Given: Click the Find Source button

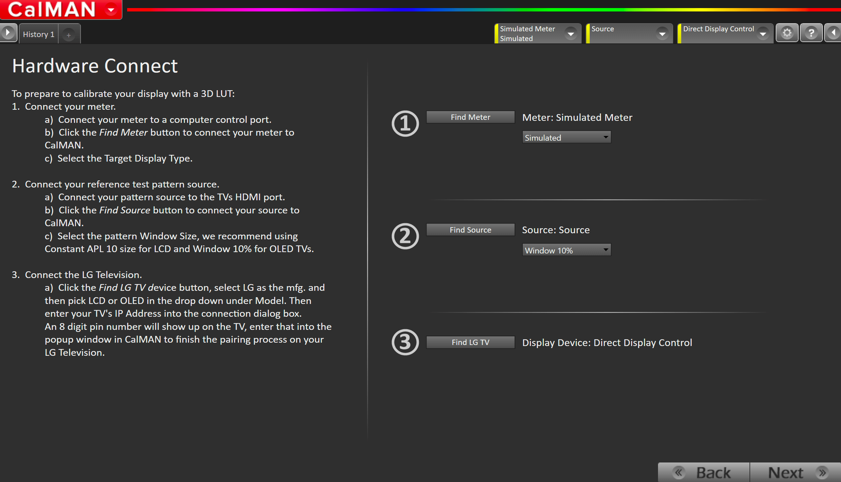Looking at the screenshot, I should coord(470,230).
